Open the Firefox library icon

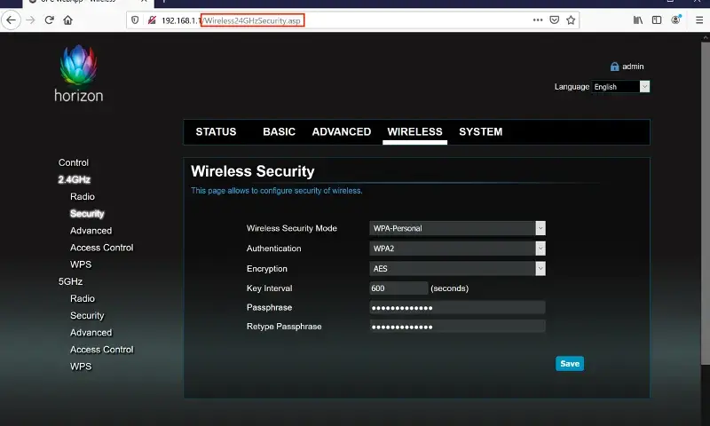pos(638,20)
